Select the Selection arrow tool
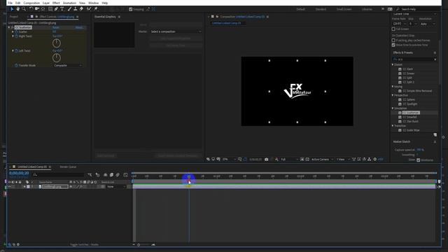Viewport: 448px width, 252px height. pos(12,9)
